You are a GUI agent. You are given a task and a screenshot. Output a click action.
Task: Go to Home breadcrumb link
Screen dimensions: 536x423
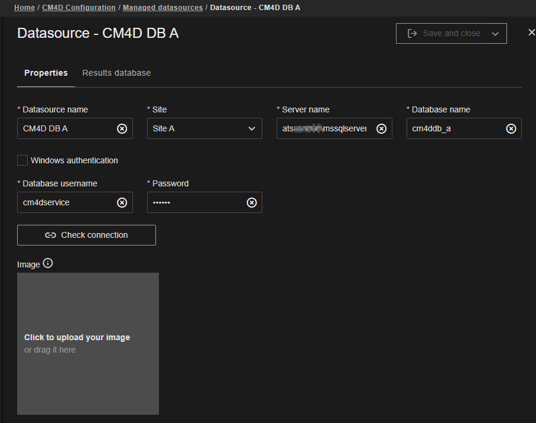coord(24,8)
